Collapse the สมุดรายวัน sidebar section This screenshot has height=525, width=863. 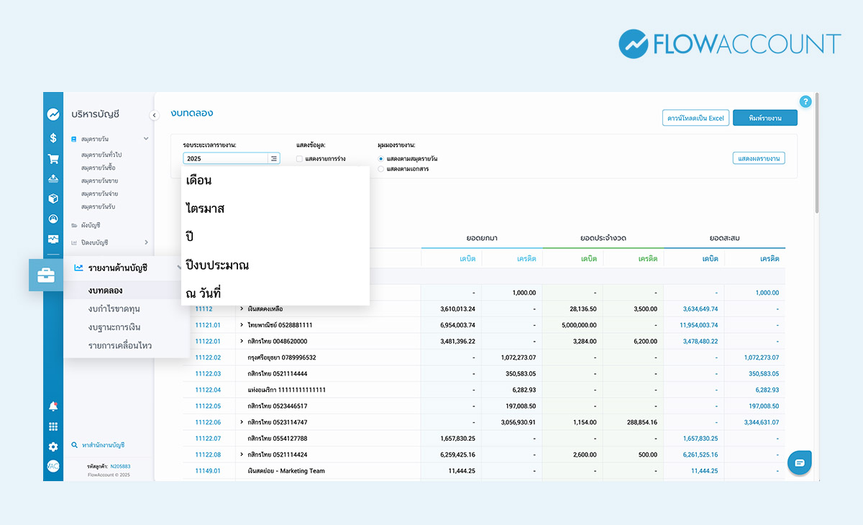coord(146,138)
